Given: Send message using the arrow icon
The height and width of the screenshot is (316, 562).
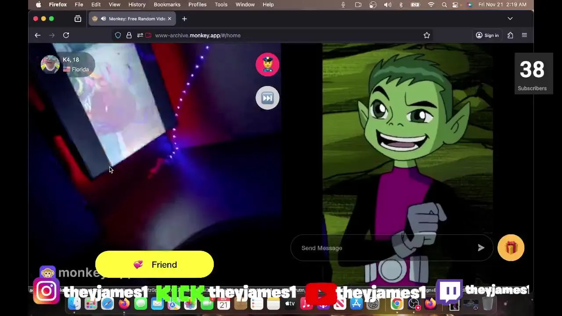Looking at the screenshot, I should [481, 248].
